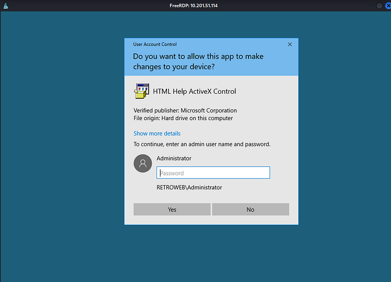Click the FreeRDP: 10.201.51.114 window title
This screenshot has height=282, width=391.
tap(193, 6)
